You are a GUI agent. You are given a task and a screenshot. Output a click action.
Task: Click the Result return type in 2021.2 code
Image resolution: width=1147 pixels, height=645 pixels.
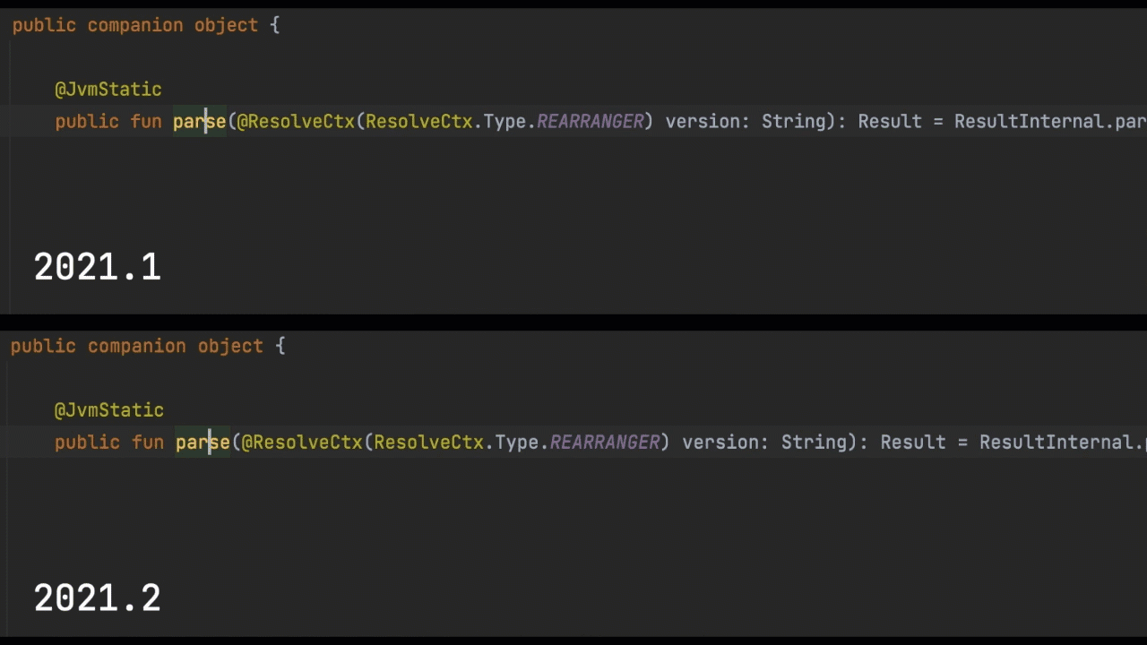[913, 443]
